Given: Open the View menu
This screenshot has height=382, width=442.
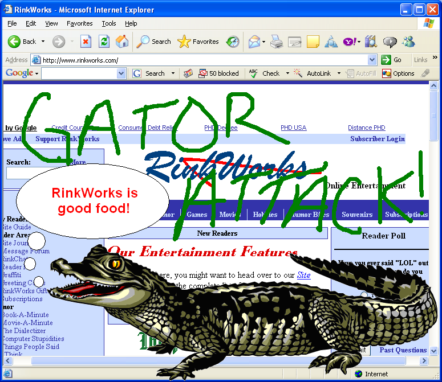Looking at the screenshot, I should pyautogui.click(x=51, y=23).
